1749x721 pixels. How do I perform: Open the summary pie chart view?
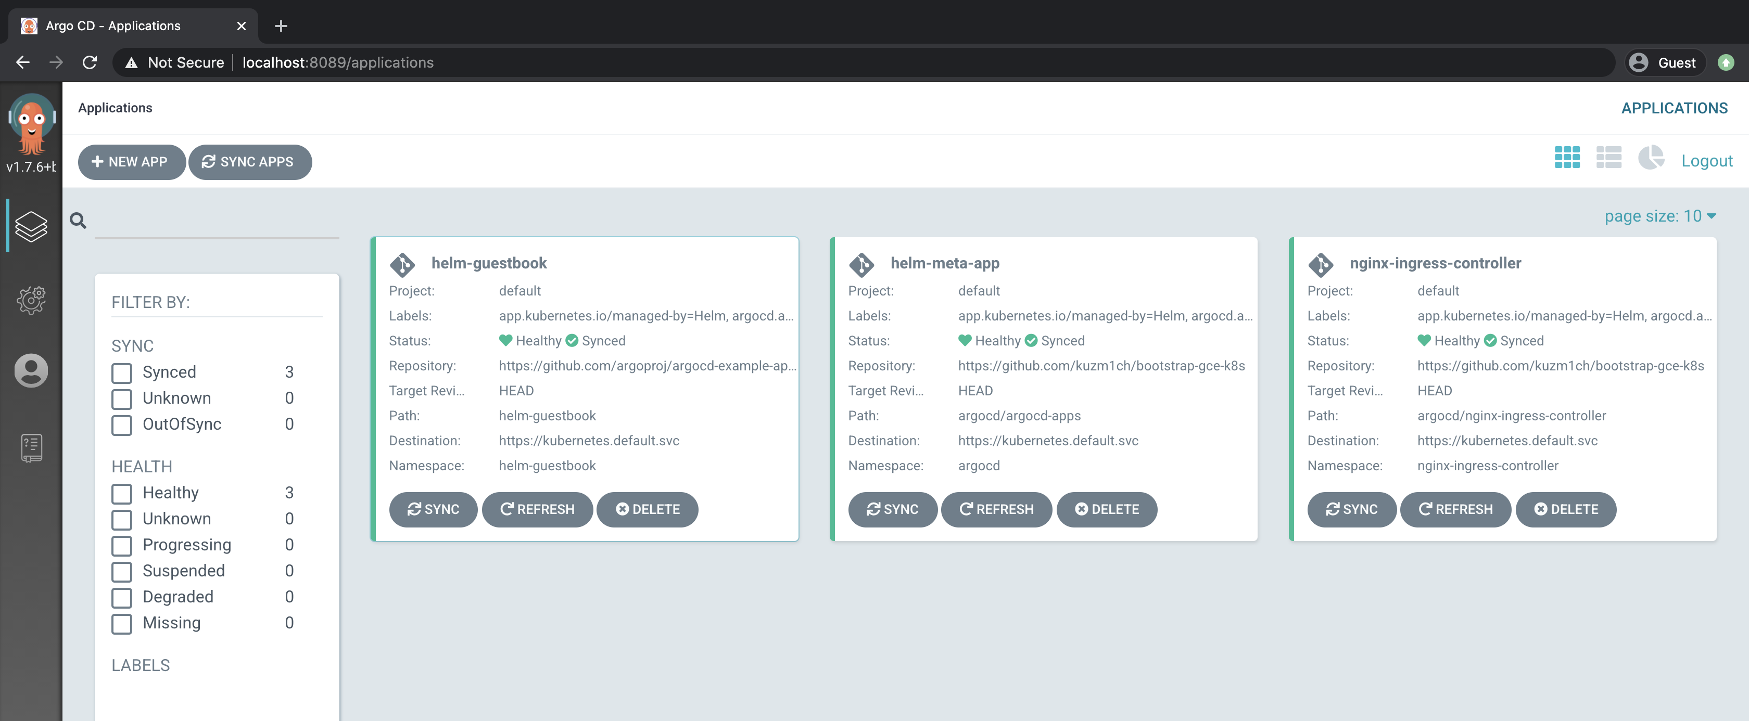point(1651,157)
